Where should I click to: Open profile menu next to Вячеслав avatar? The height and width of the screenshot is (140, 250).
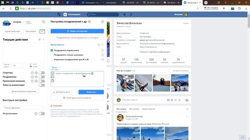click(189, 15)
